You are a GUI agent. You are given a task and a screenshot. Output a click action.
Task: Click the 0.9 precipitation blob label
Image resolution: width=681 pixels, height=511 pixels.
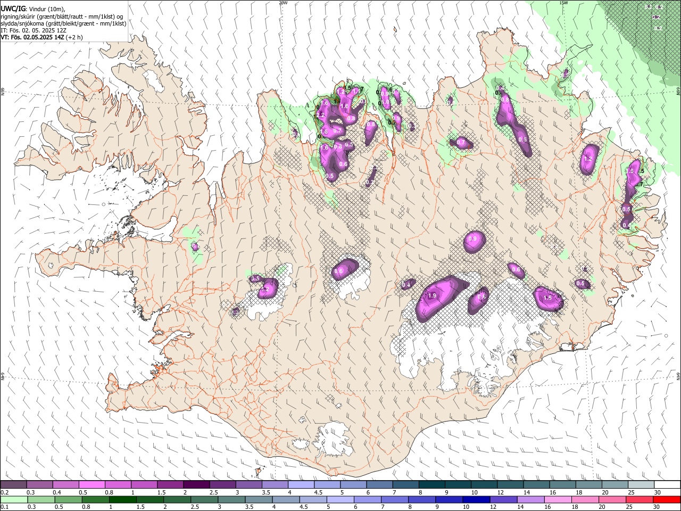[x=473, y=238]
